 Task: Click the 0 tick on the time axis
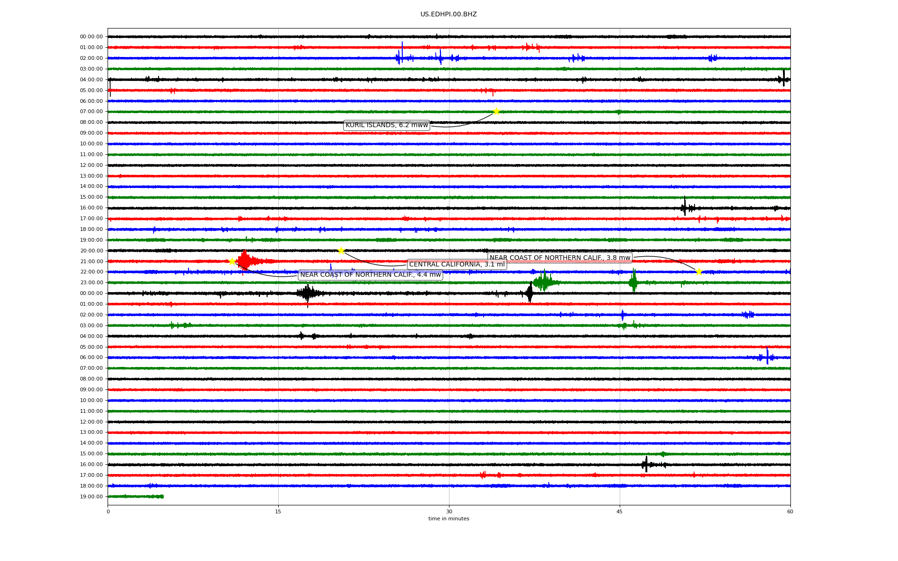tap(108, 511)
